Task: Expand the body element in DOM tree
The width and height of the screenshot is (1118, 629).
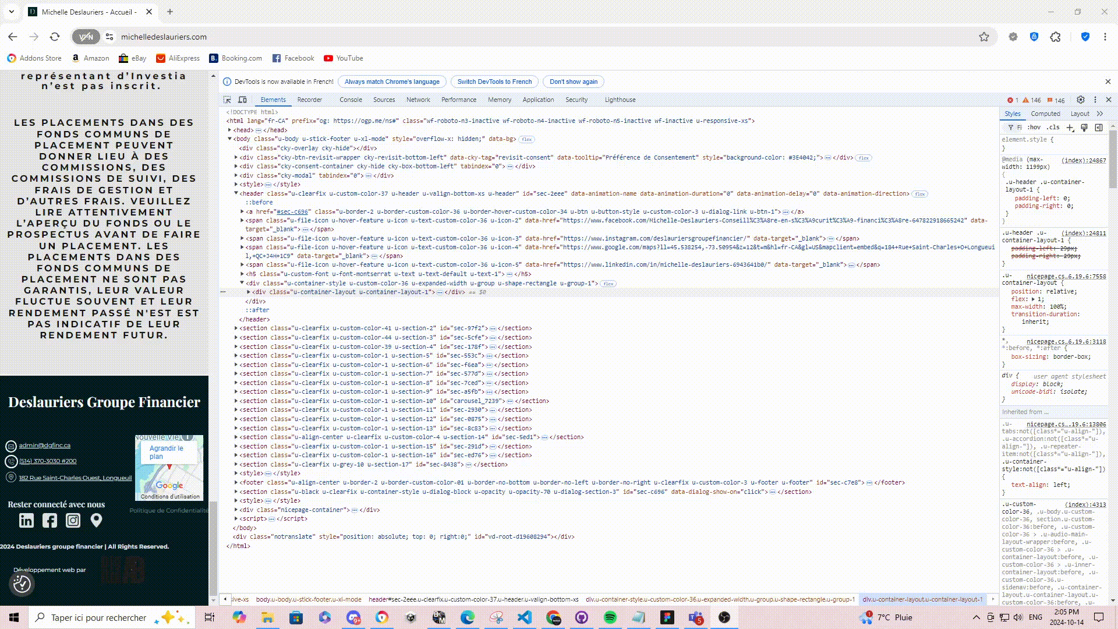Action: [231, 139]
